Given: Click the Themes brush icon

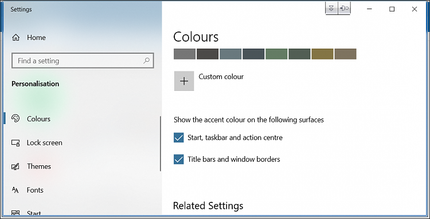Looking at the screenshot, I should coord(15,166).
